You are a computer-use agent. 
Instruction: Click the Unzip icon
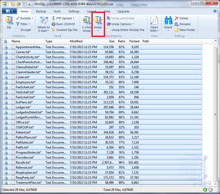[98, 21]
